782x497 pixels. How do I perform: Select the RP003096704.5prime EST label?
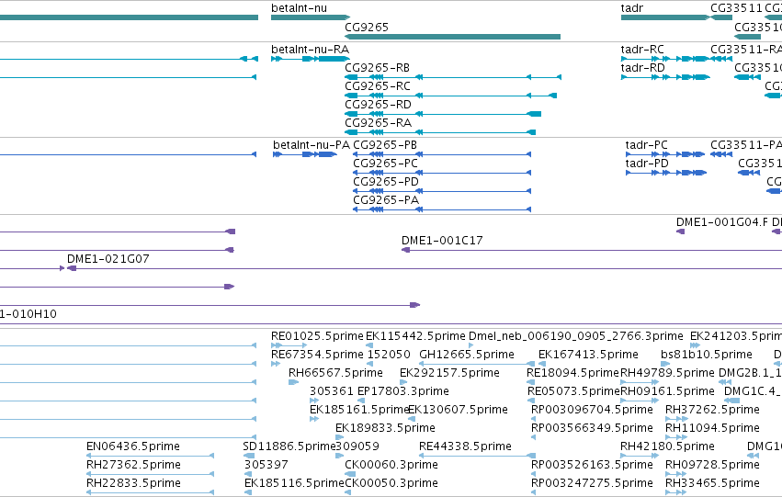592,411
